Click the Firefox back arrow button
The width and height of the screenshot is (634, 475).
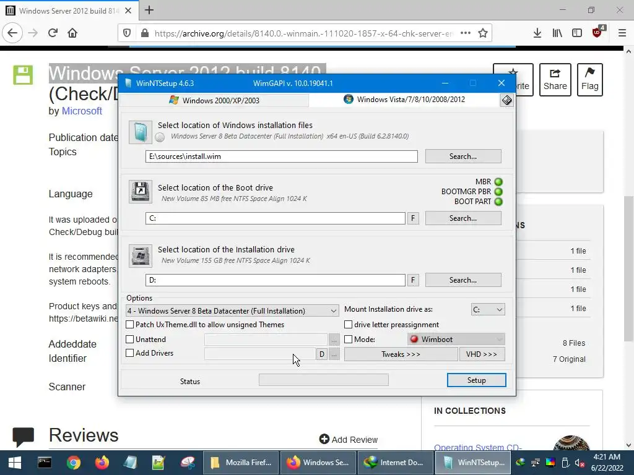12,33
